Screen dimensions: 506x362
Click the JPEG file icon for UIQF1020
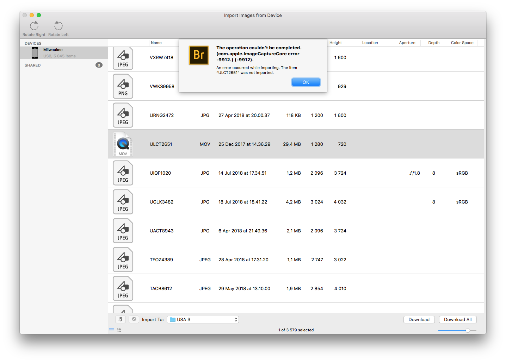click(x=123, y=173)
